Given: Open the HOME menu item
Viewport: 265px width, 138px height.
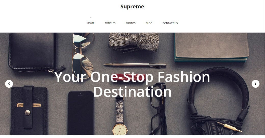Looking at the screenshot, I should pos(91,23).
